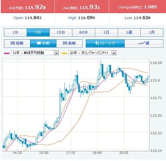Select the 5分 timeframe tab
166x161 pixels.
38,32
